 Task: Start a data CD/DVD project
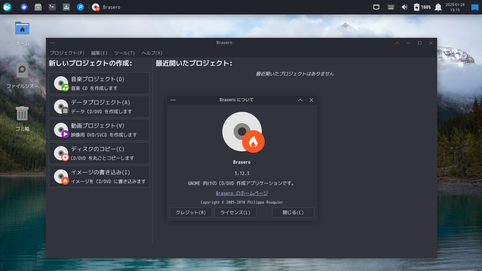pos(99,107)
